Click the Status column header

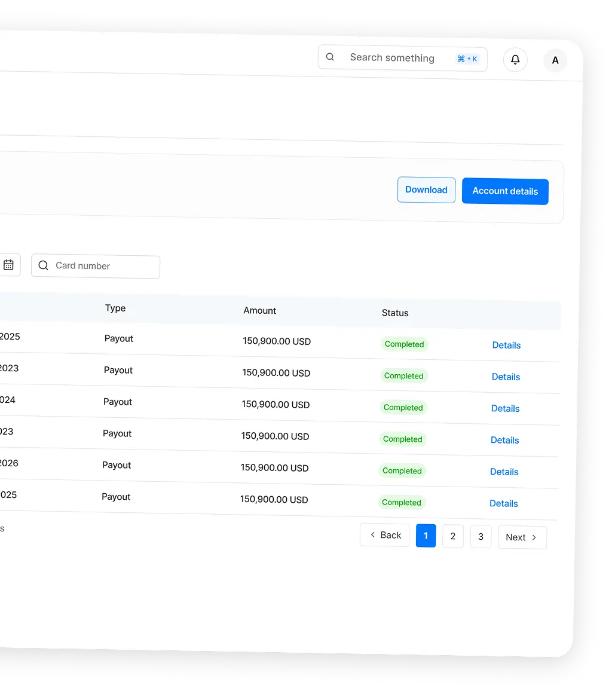(x=395, y=313)
